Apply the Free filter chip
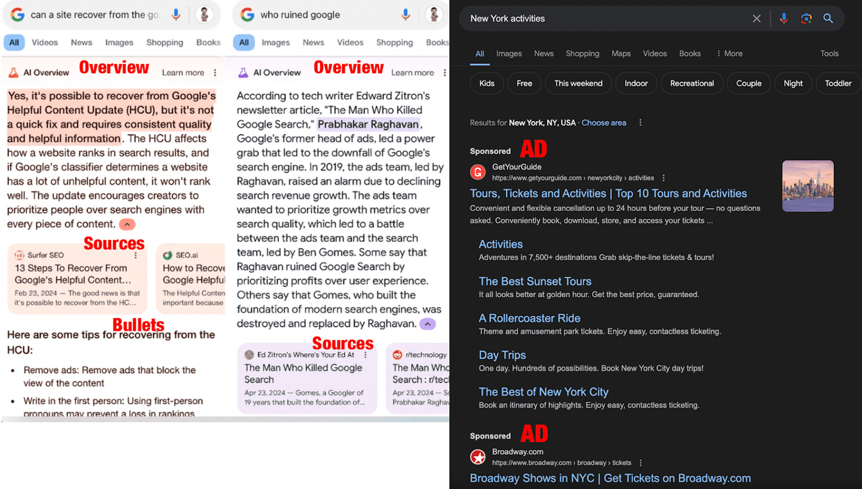This screenshot has width=862, height=489. pyautogui.click(x=525, y=84)
